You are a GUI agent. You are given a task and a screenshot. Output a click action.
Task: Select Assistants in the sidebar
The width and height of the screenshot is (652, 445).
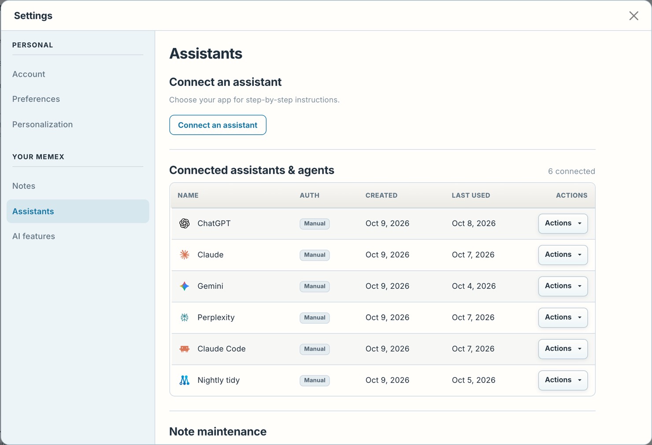[78, 211]
